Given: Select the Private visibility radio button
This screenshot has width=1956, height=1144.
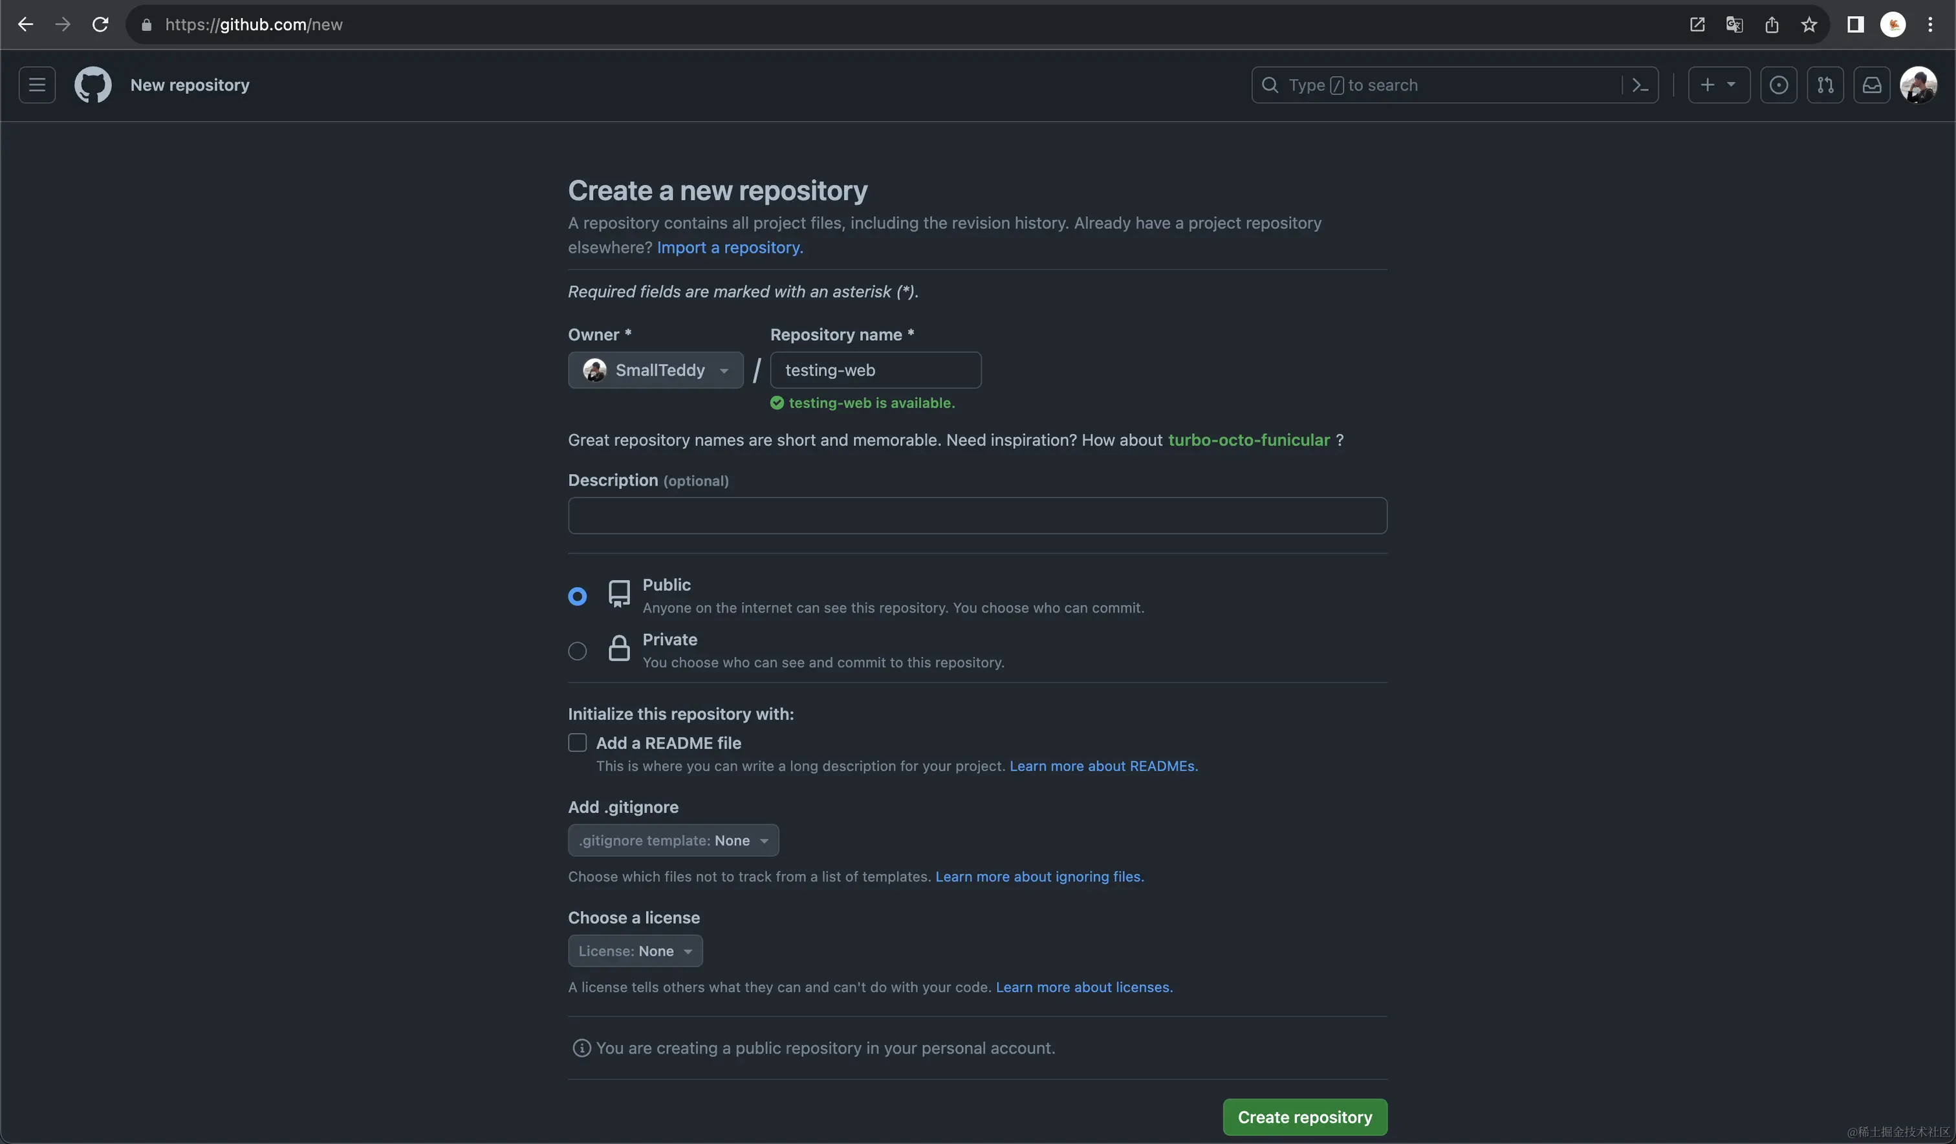Looking at the screenshot, I should 577,651.
